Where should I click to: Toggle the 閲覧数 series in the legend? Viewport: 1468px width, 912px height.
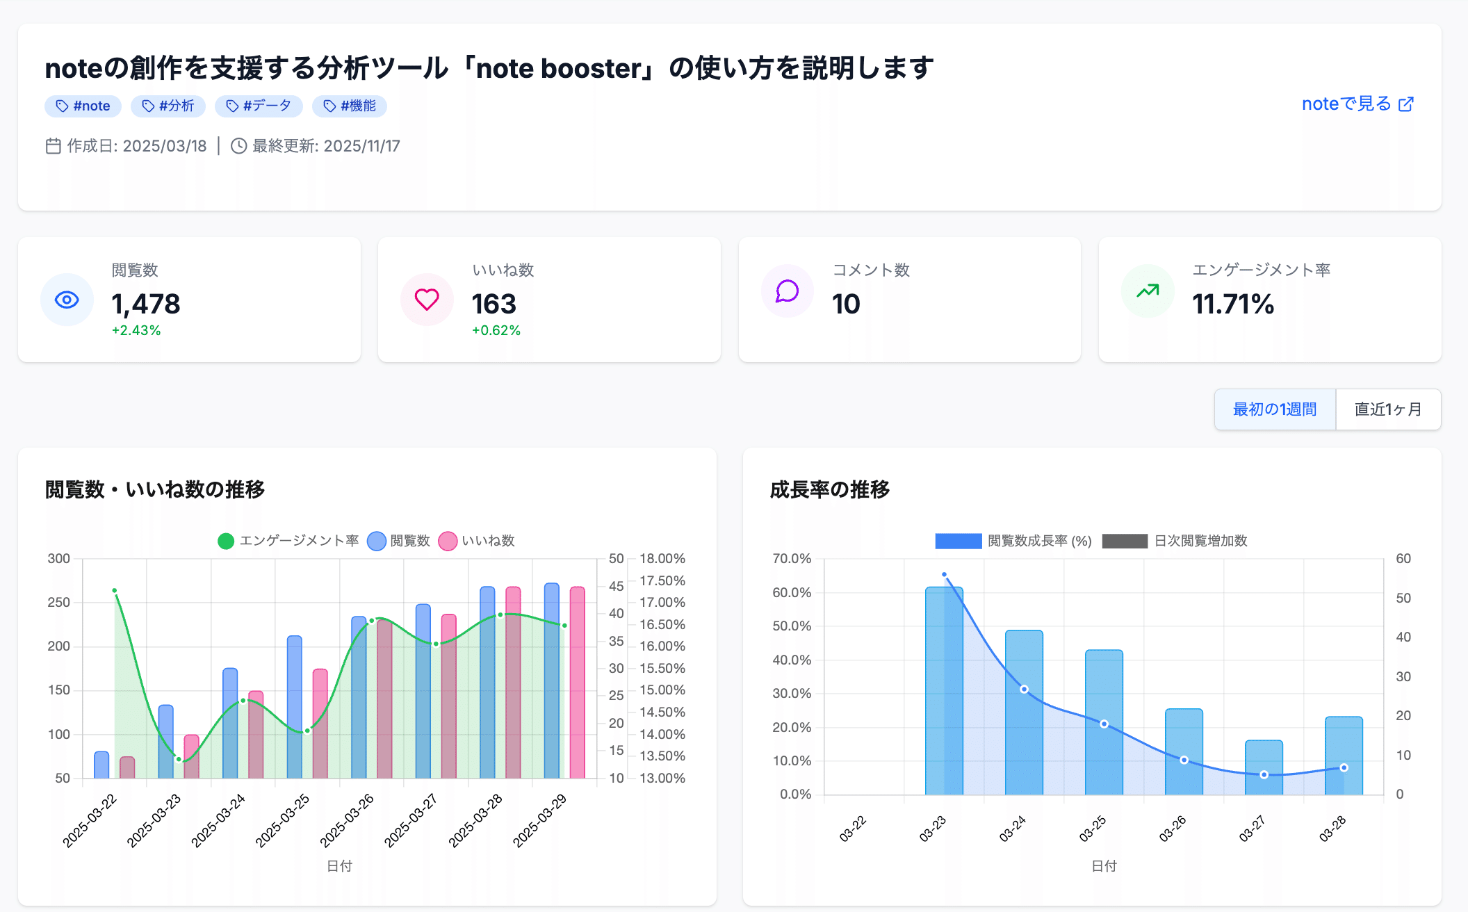[x=398, y=541]
